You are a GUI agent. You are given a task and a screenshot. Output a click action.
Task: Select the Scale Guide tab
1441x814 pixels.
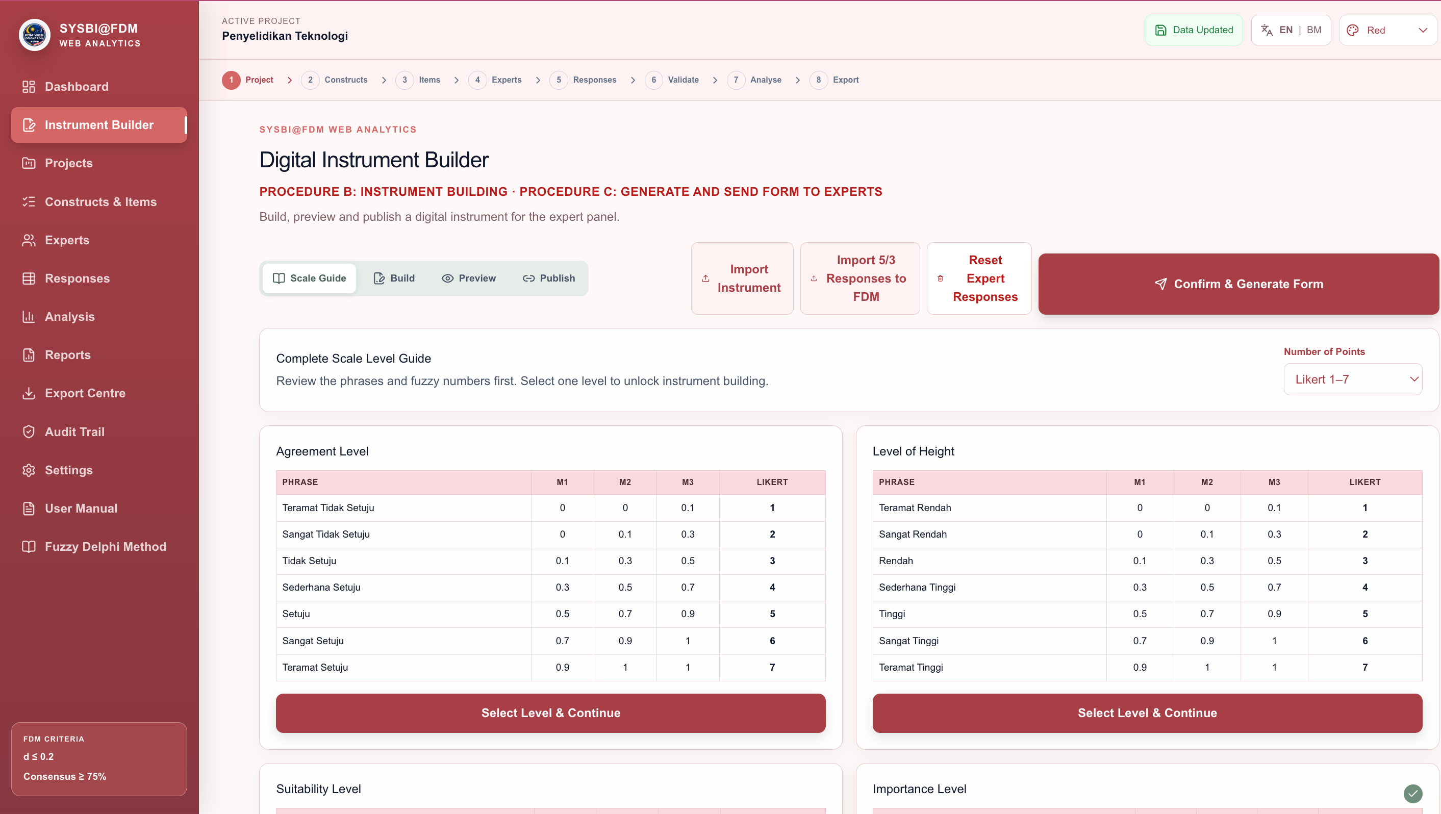tap(309, 278)
